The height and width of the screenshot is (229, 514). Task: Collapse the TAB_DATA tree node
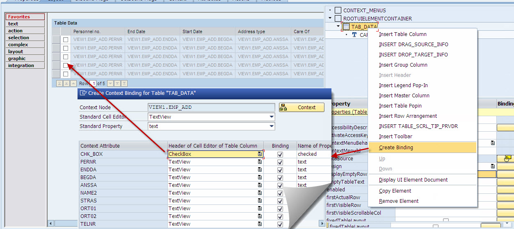[338, 27]
